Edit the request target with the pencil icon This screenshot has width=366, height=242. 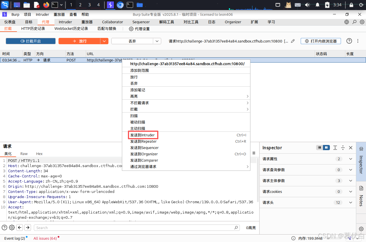(x=293, y=41)
